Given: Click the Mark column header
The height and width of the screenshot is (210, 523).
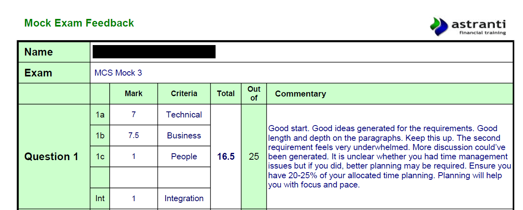Looking at the screenshot, I should tap(133, 94).
